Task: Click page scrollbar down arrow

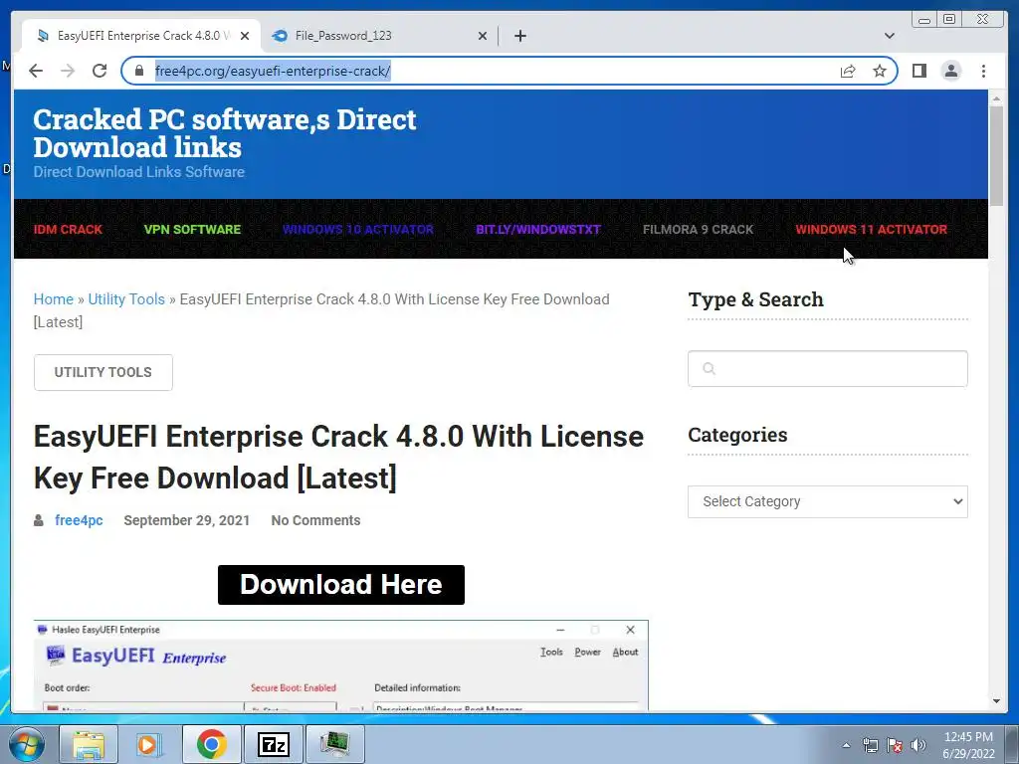Action: [996, 701]
